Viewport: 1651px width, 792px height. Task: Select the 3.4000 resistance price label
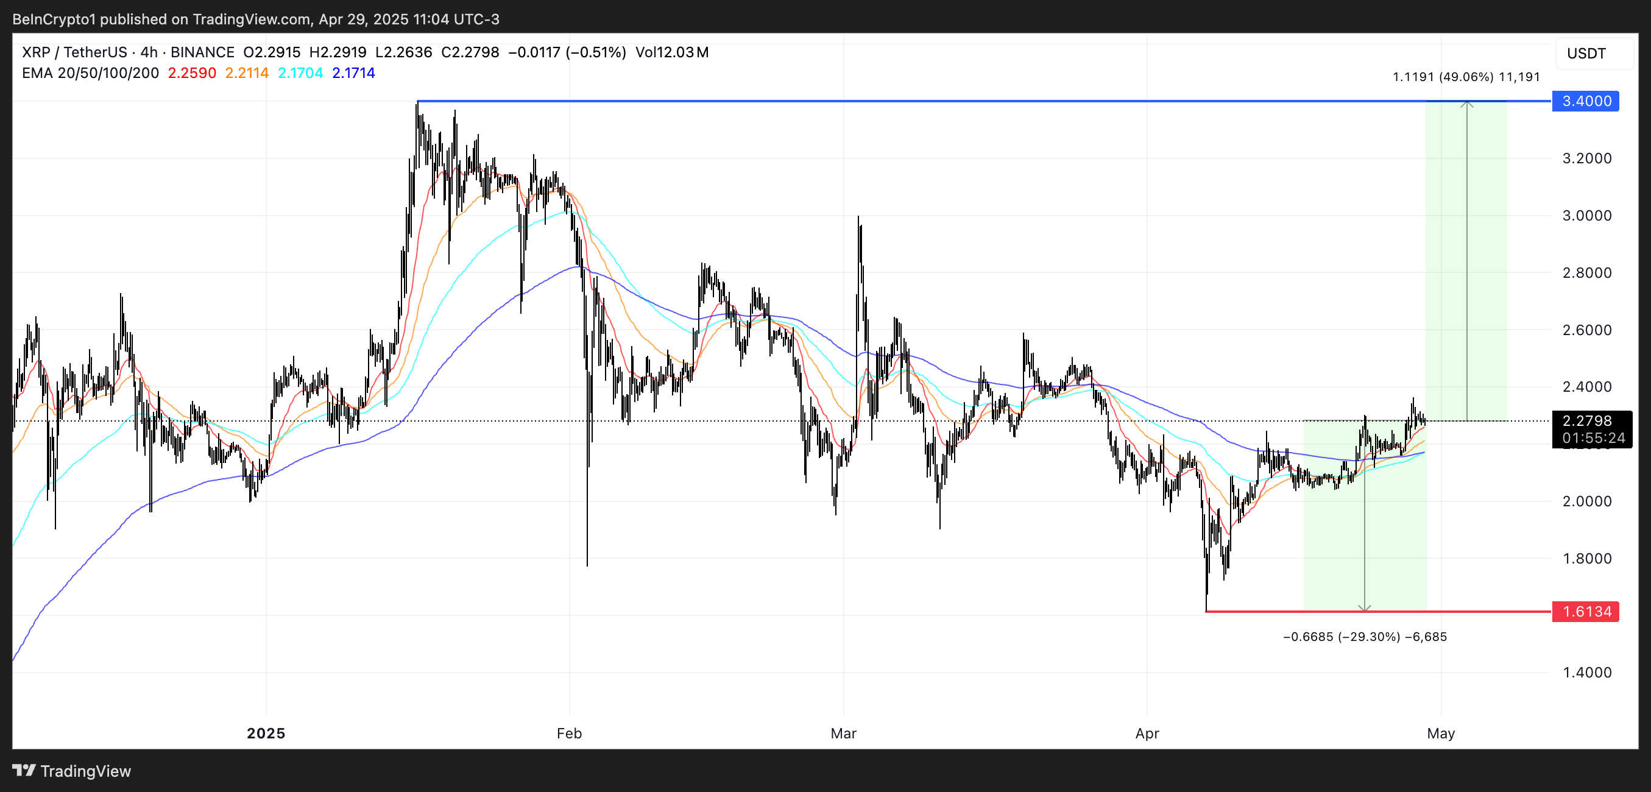tap(1586, 101)
